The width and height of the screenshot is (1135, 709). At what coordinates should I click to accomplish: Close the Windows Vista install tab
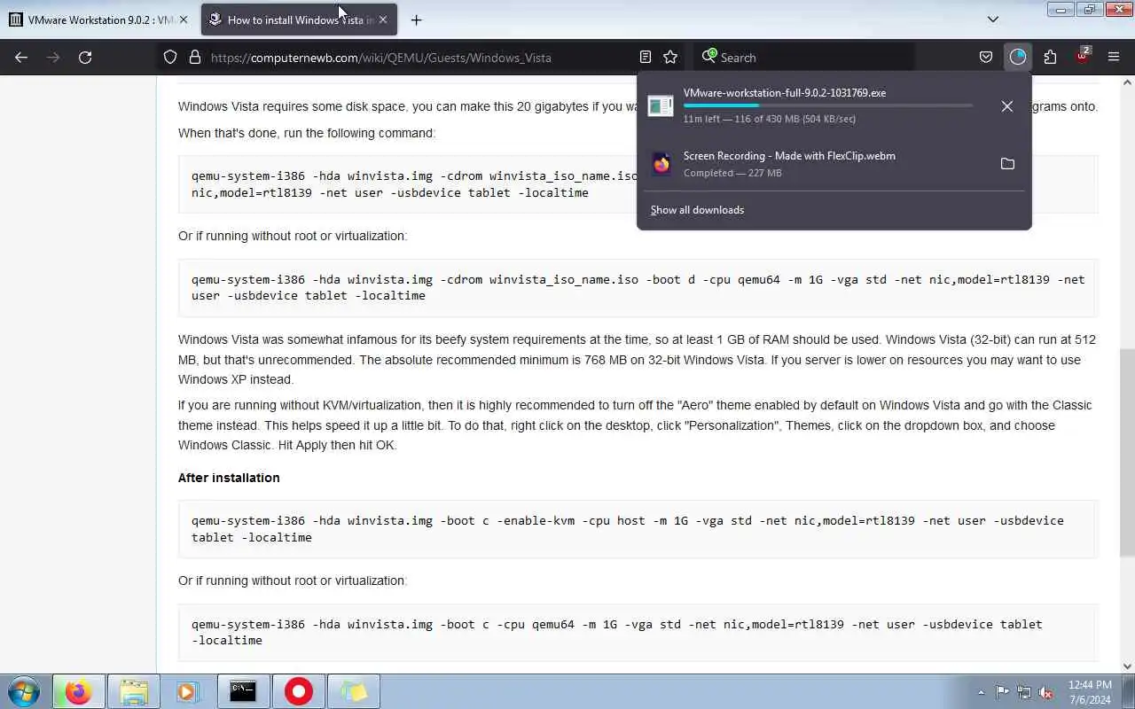click(383, 19)
